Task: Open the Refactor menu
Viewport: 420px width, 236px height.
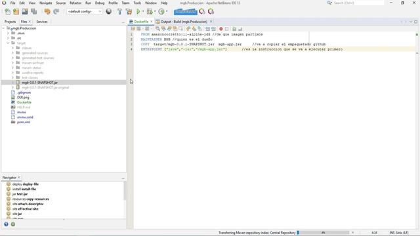Action: pyautogui.click(x=75, y=3)
